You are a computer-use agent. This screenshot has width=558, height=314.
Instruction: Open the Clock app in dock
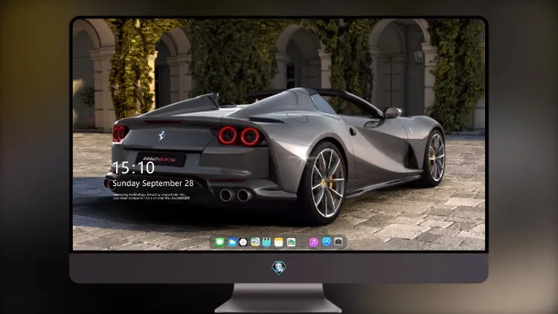(x=243, y=242)
